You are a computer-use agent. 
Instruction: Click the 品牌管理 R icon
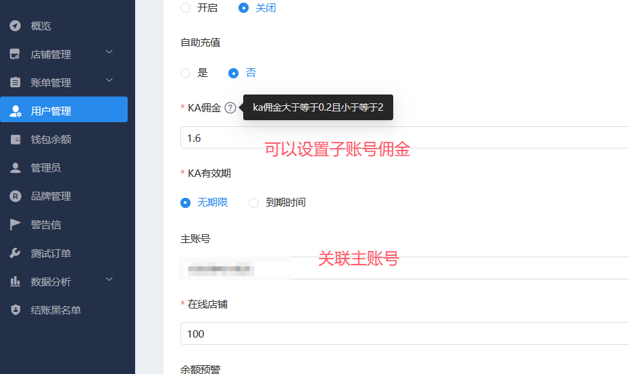click(16, 196)
